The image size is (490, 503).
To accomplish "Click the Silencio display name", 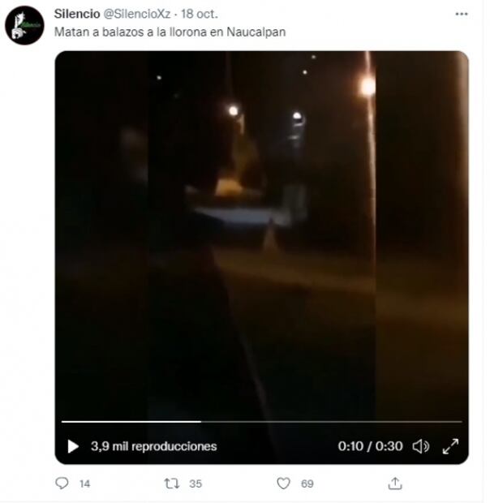I will point(77,14).
